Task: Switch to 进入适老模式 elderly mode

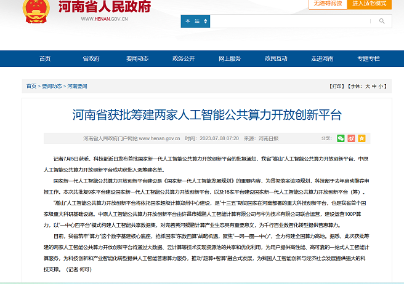Action: [x=370, y=4]
